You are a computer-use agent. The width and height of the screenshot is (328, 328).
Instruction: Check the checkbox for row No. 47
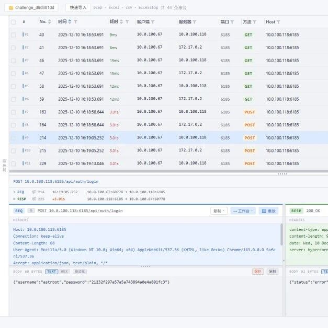coord(14,74)
